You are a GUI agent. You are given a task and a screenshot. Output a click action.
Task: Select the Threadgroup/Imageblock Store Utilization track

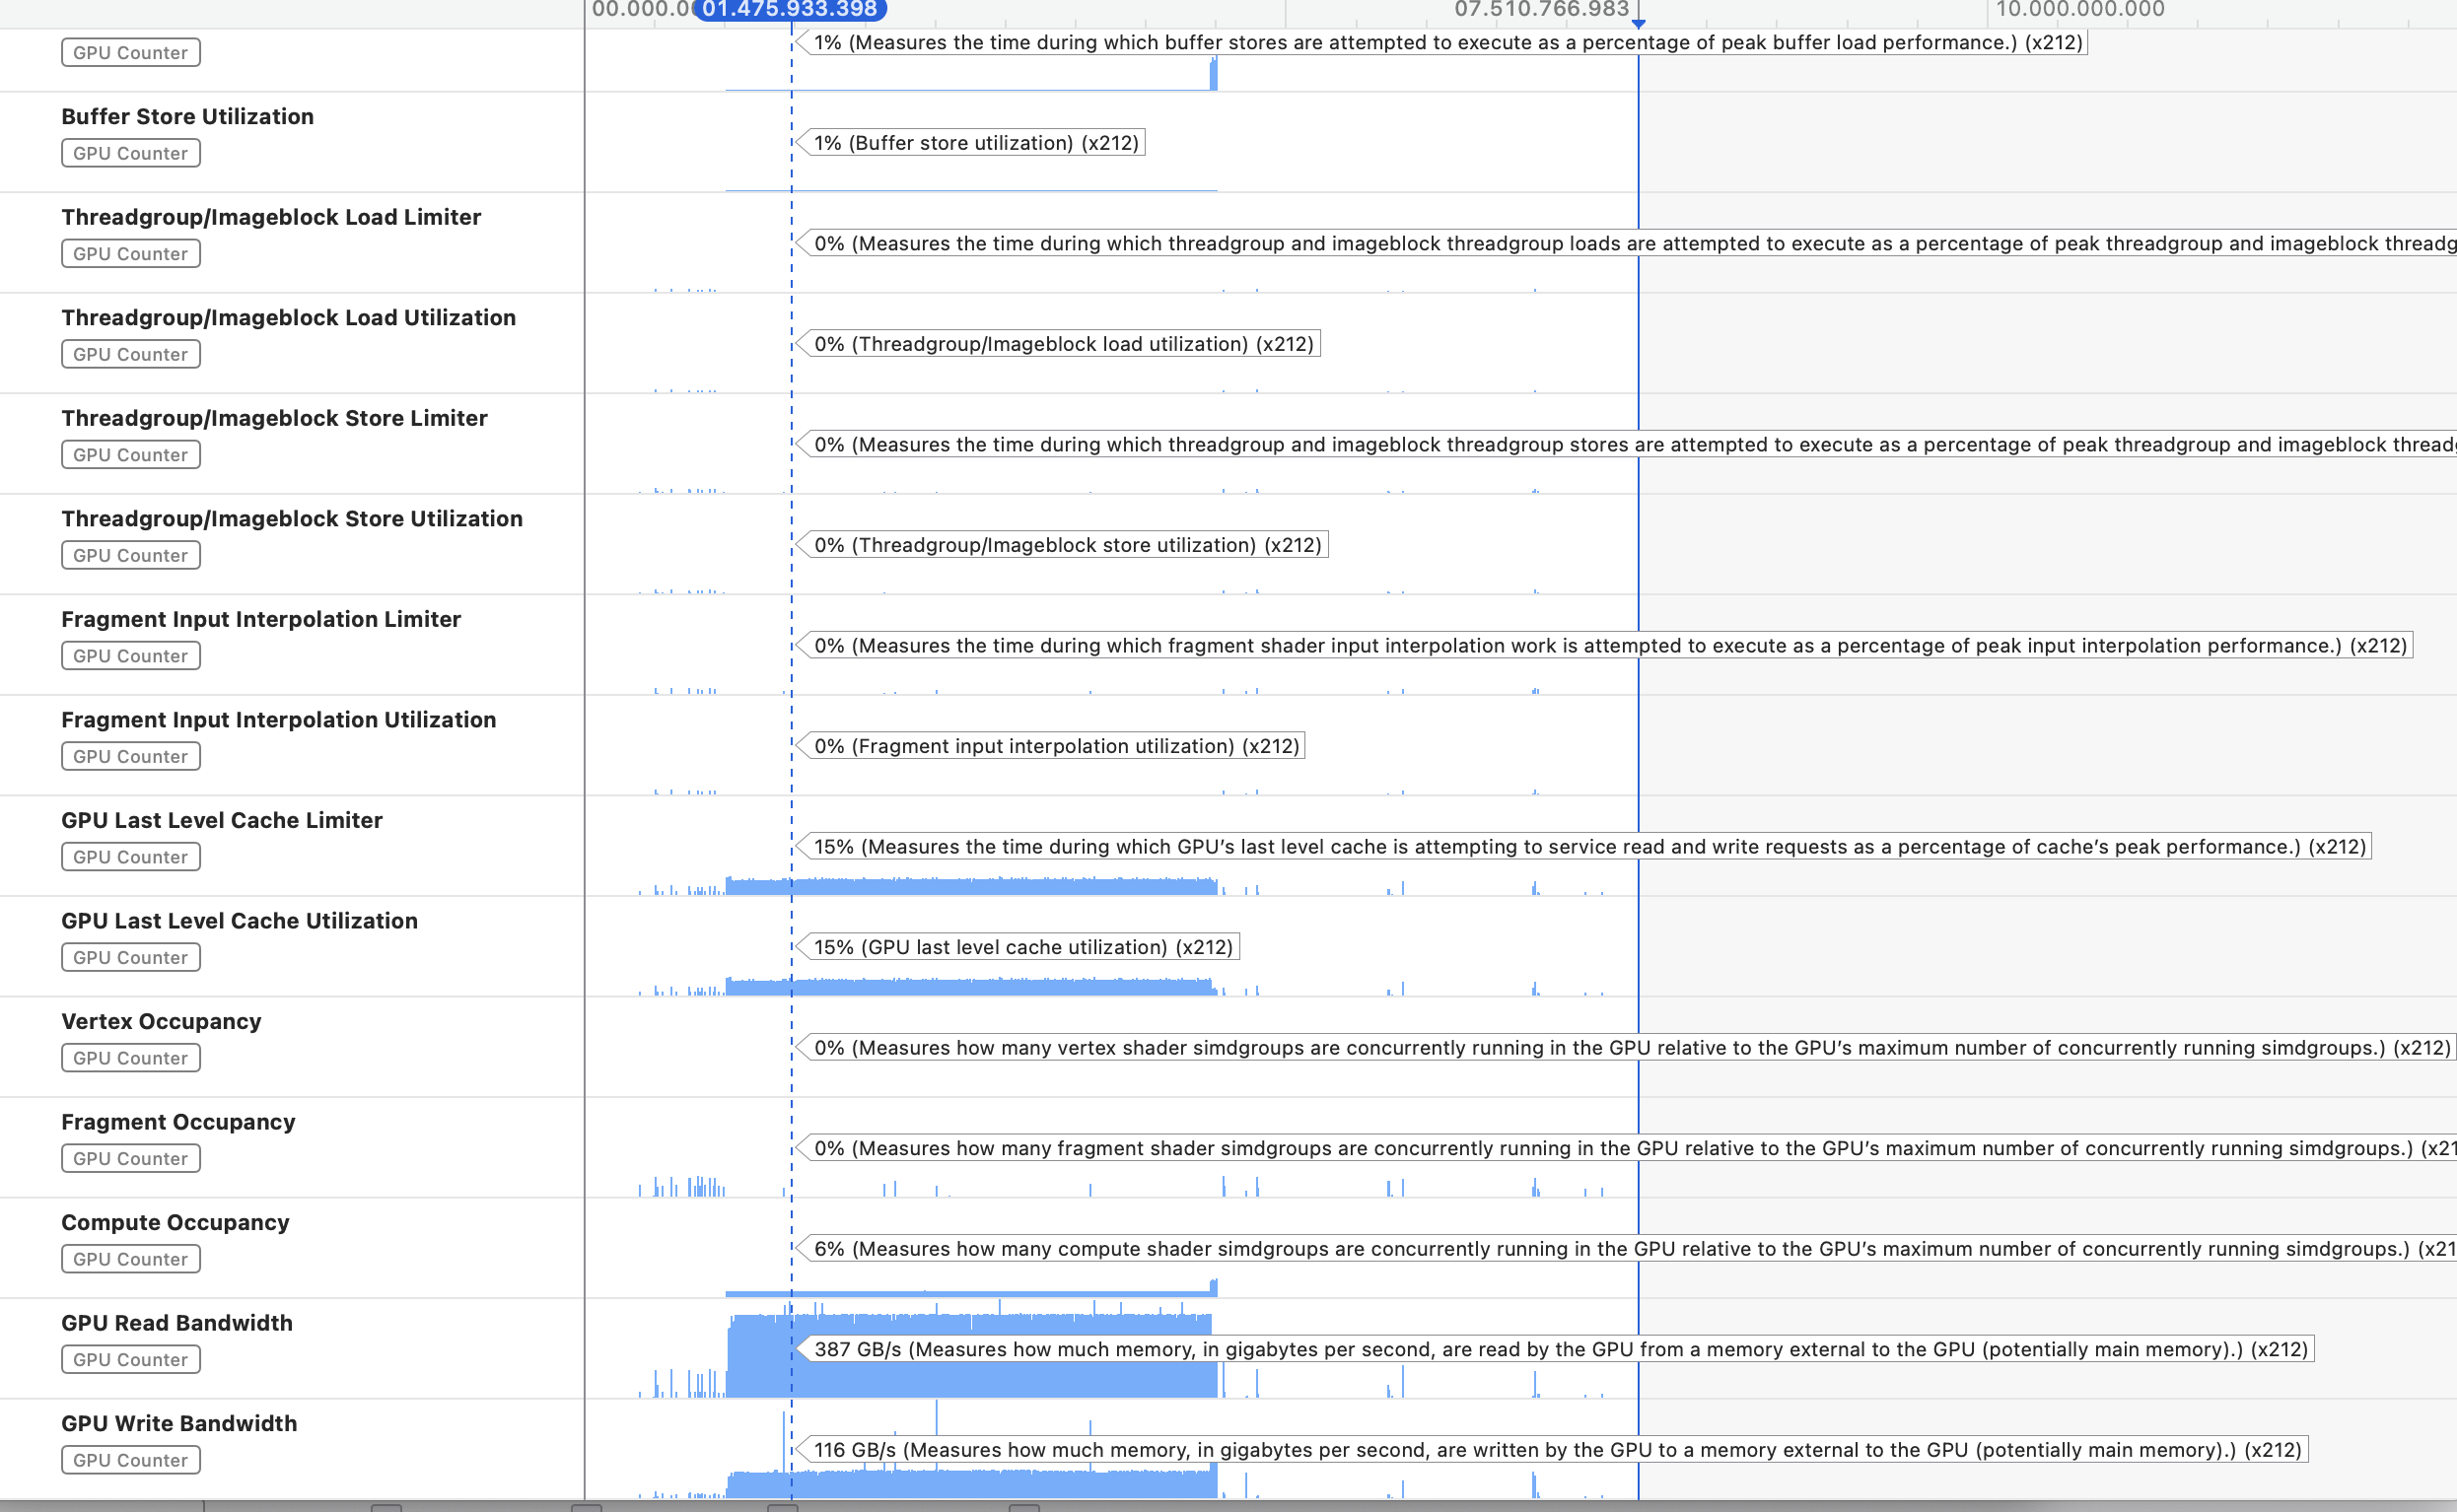click(291, 519)
